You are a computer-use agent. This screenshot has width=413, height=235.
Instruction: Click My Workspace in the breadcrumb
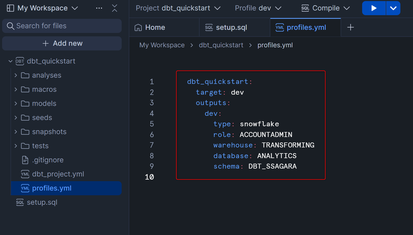[x=162, y=45]
